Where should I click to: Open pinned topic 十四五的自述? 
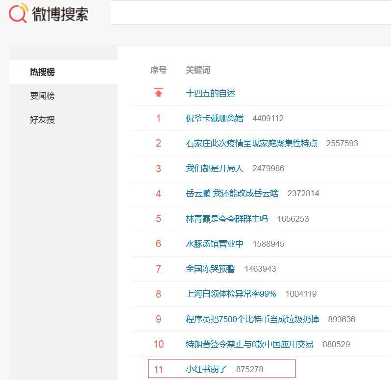coord(211,93)
